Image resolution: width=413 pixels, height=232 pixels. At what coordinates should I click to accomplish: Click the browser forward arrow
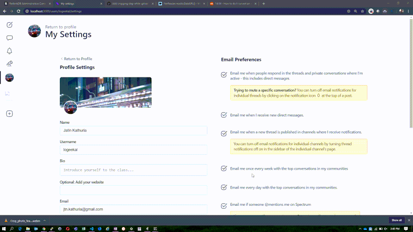(12, 11)
